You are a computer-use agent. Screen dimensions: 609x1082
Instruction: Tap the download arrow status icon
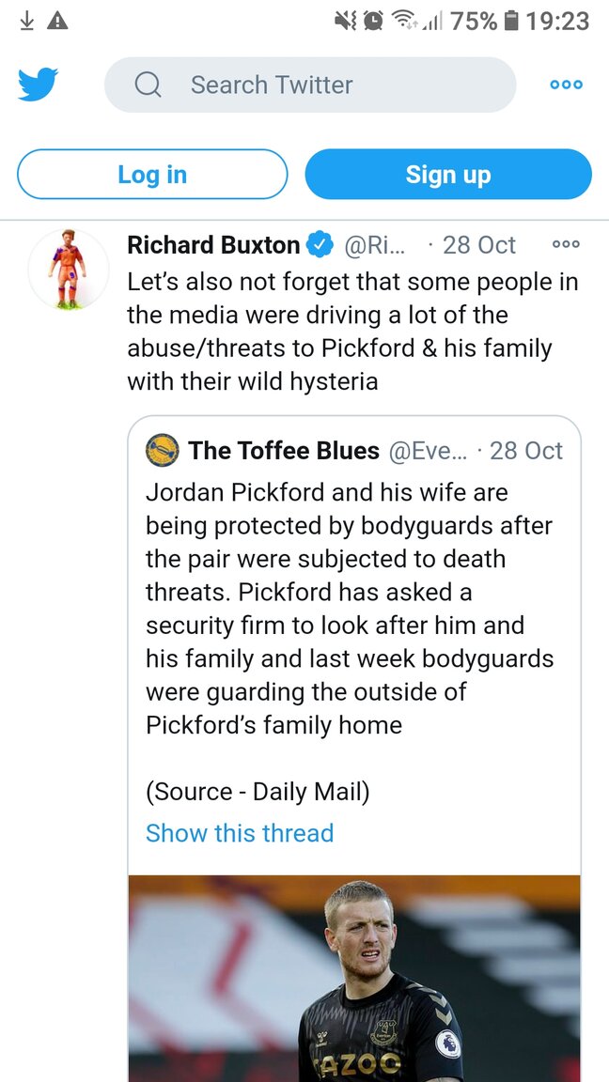26,21
